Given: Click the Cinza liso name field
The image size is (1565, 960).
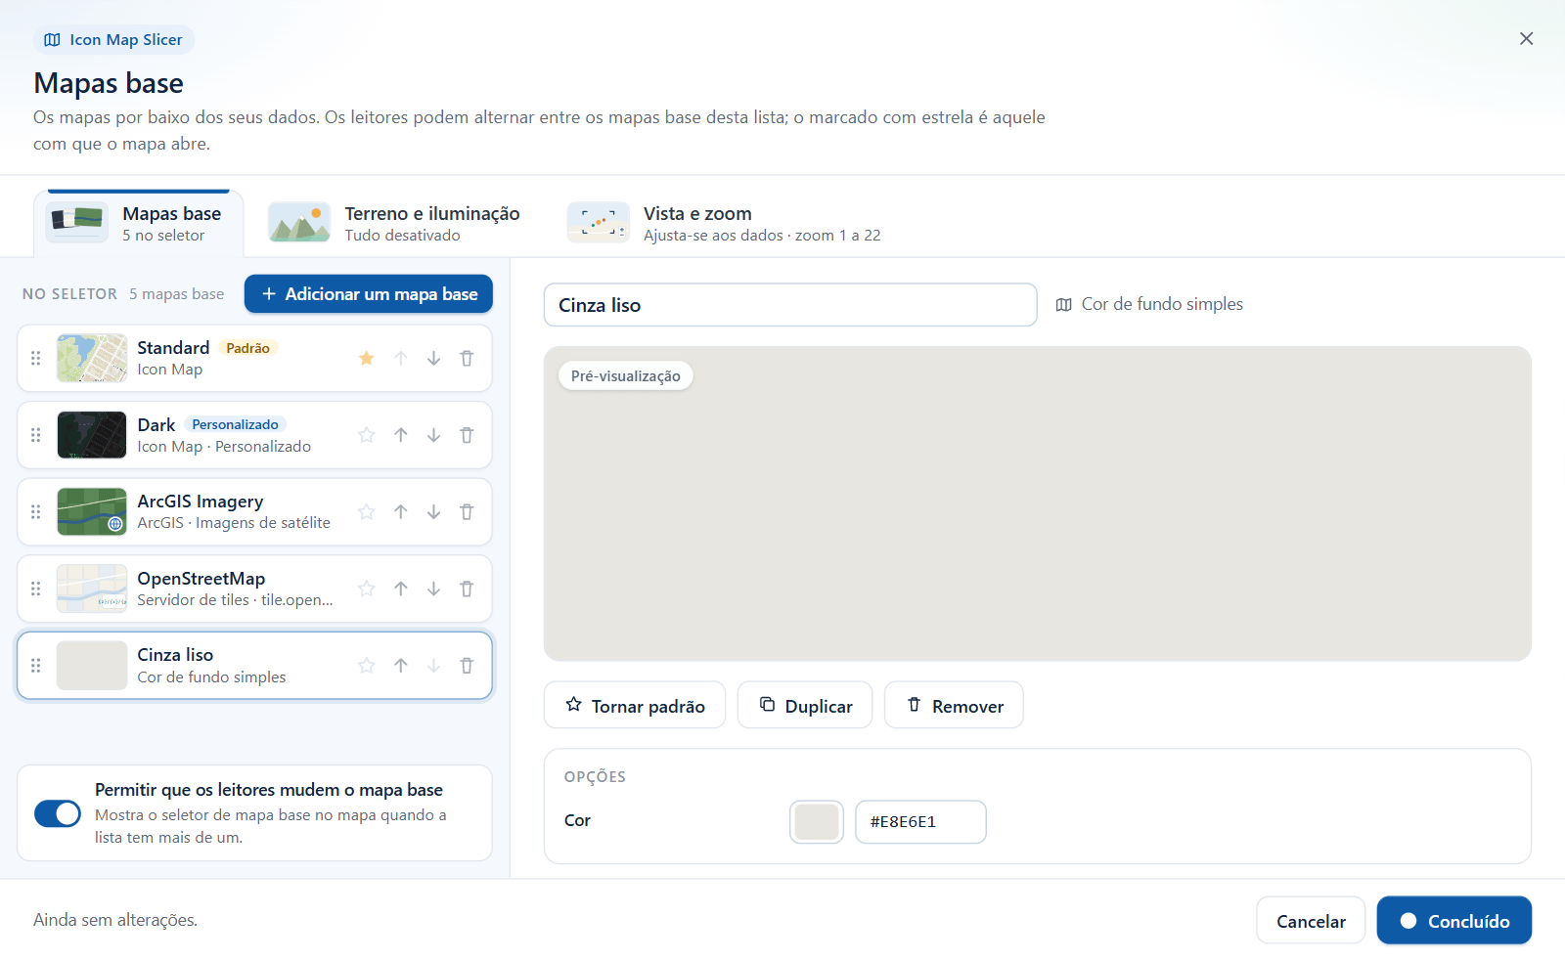Looking at the screenshot, I should (x=790, y=305).
